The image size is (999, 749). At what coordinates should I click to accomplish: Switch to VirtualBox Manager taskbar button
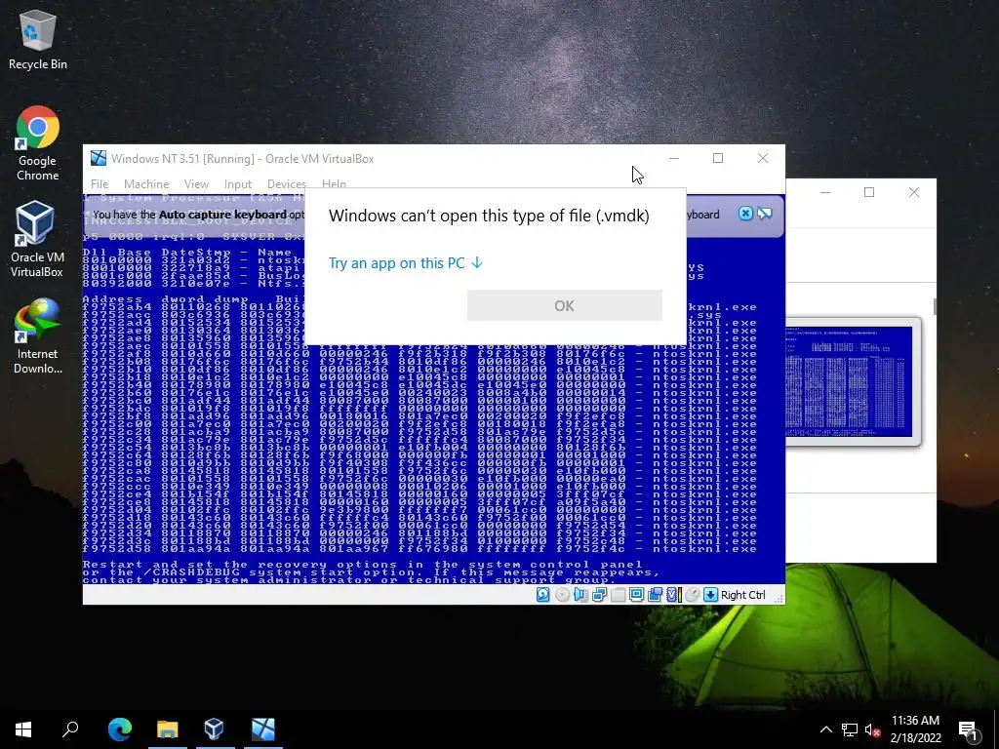point(214,729)
